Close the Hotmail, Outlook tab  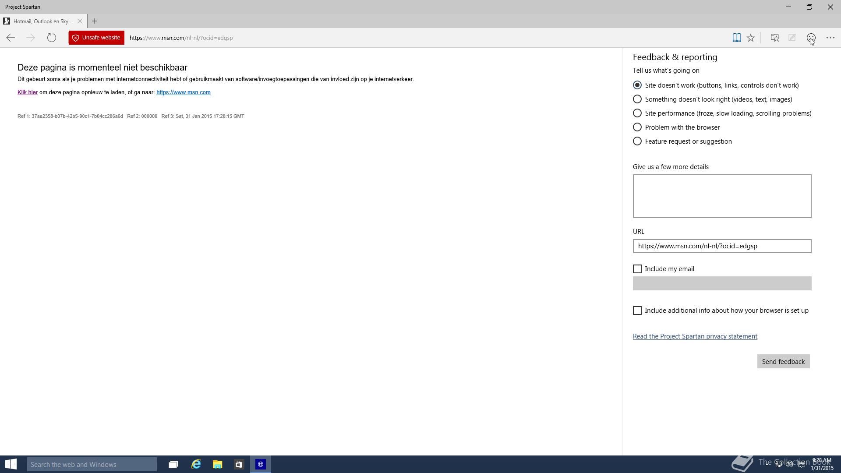tap(80, 21)
